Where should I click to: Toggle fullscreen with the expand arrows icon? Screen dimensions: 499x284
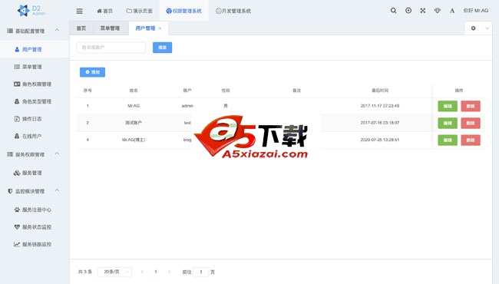(x=423, y=11)
